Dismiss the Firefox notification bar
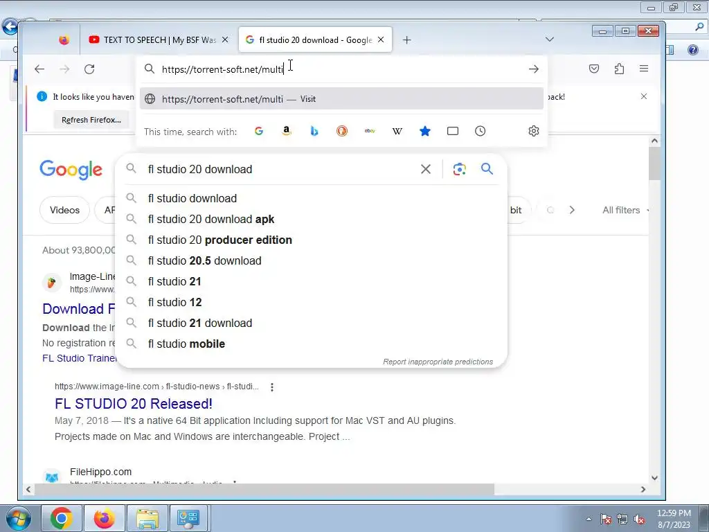Screen dimensions: 709x532 coord(644,96)
